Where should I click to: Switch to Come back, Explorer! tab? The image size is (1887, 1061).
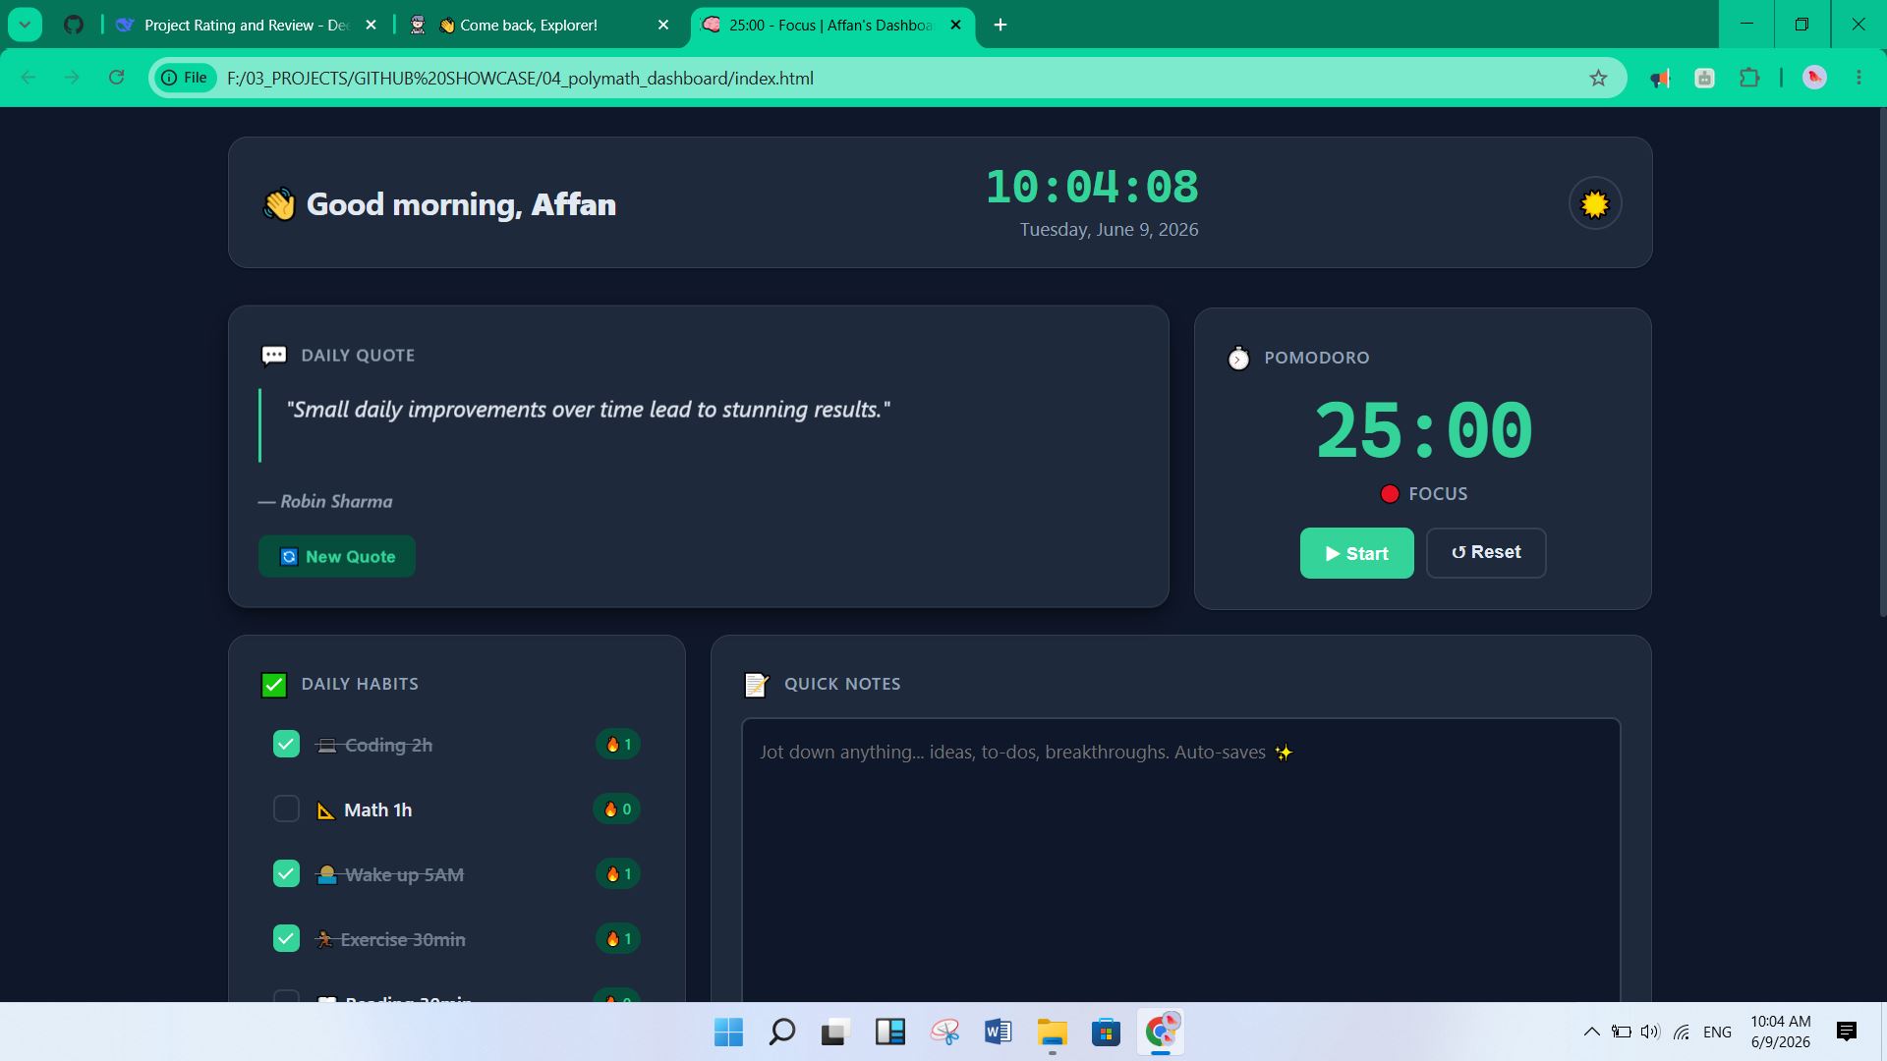[529, 25]
